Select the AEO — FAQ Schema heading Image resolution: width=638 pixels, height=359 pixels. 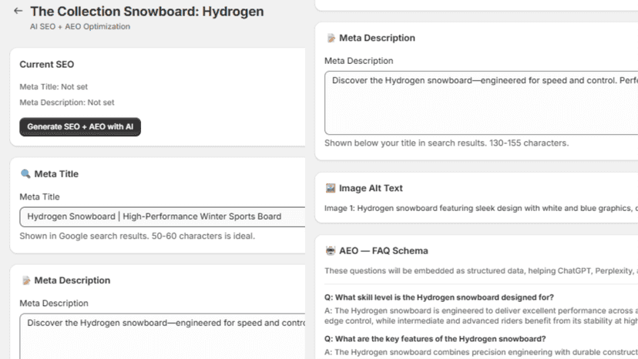(384, 250)
